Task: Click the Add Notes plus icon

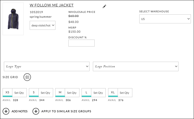Action: pos(6,111)
